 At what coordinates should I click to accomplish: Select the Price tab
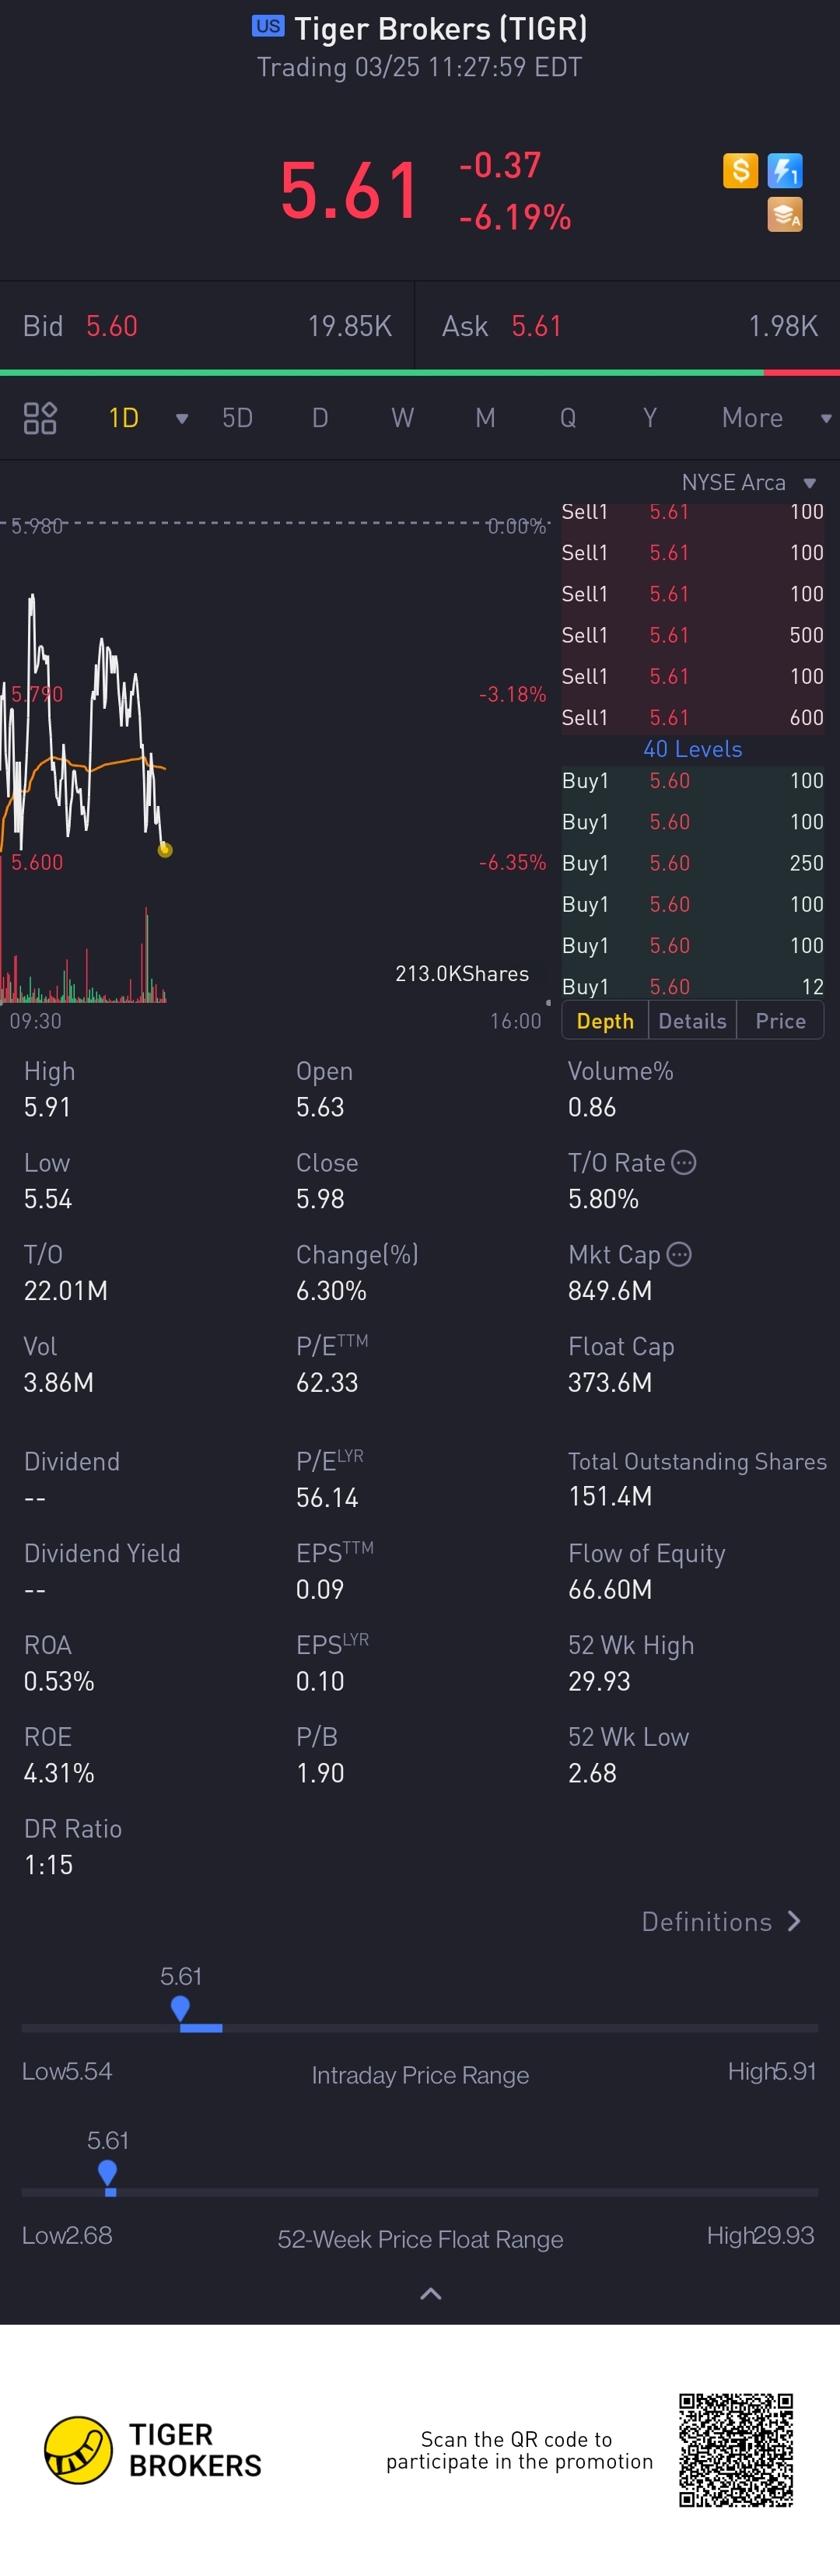(x=780, y=1021)
